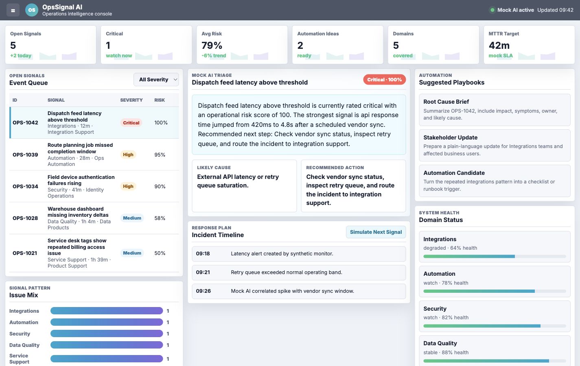The width and height of the screenshot is (580, 366).
Task: Click Critical severity badge for OPS-1042
Action: pos(131,123)
